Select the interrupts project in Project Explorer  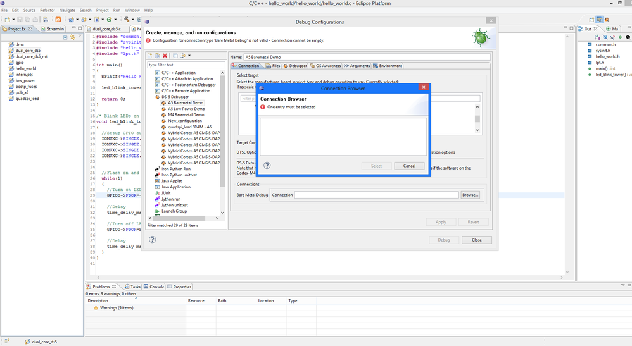(24, 74)
